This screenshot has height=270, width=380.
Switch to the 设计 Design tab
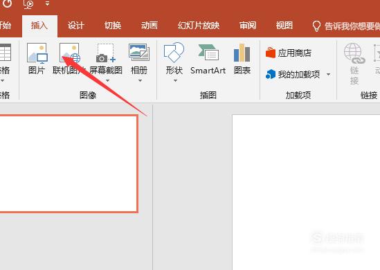pyautogui.click(x=75, y=25)
